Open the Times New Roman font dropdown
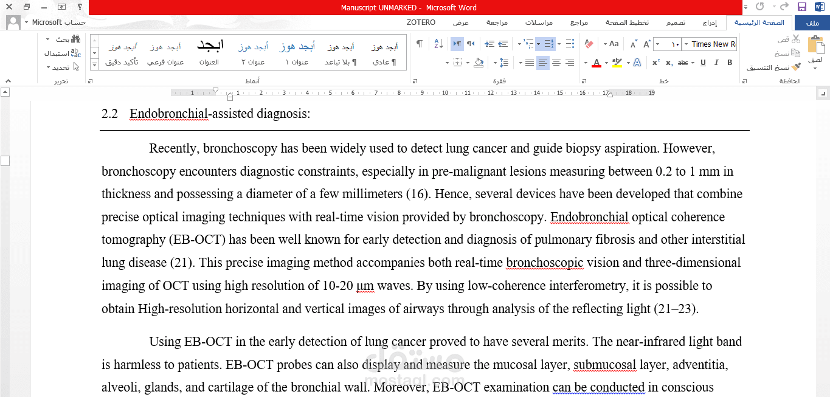 click(x=686, y=44)
